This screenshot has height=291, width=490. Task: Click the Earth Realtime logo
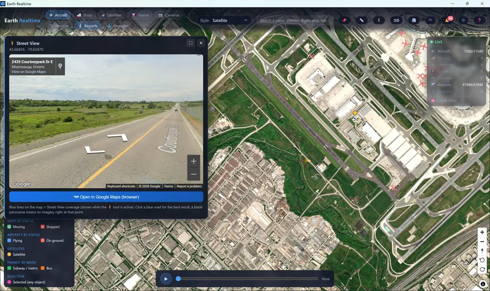coord(23,21)
